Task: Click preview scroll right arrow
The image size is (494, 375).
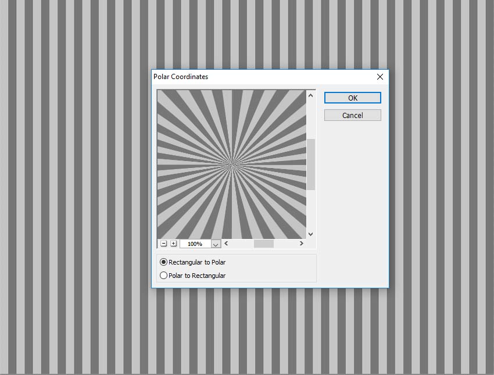Action: click(x=302, y=243)
